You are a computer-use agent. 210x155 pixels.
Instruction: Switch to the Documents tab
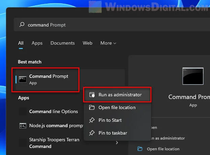coord(63,43)
